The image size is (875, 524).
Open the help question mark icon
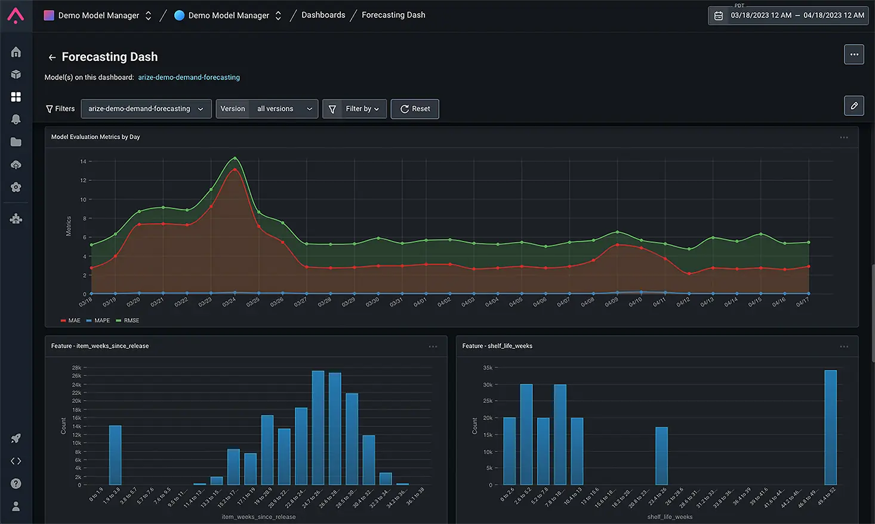pyautogui.click(x=16, y=483)
